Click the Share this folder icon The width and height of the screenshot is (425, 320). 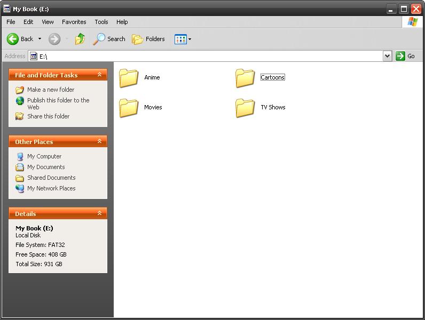tap(20, 116)
